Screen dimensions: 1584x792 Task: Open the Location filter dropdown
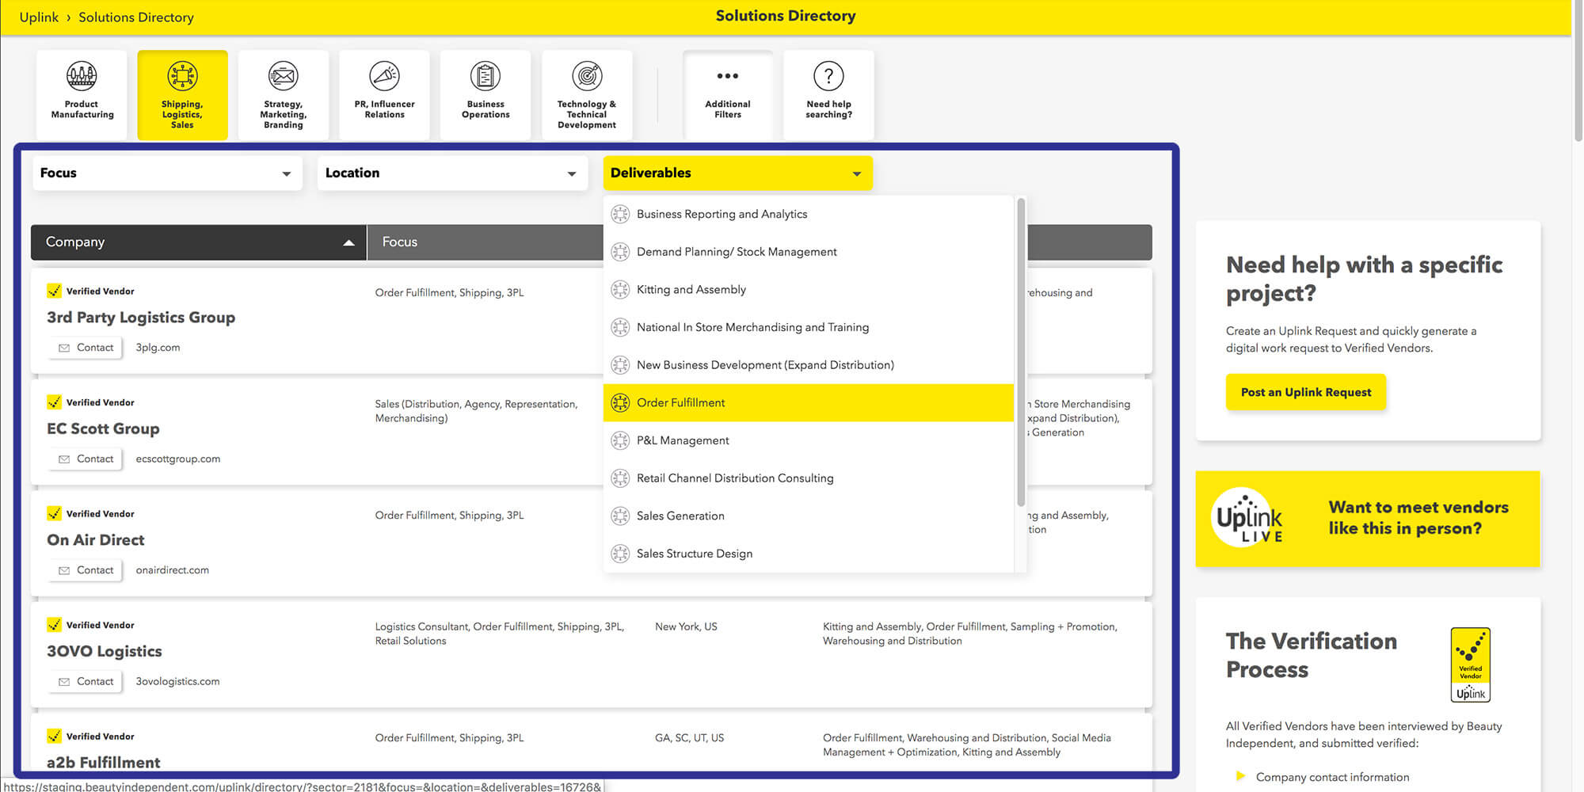click(452, 173)
